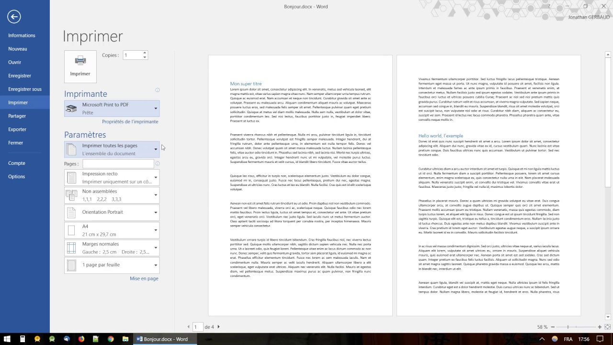Select Partager in the backstage menu
The image size is (613, 345).
(x=25, y=116)
